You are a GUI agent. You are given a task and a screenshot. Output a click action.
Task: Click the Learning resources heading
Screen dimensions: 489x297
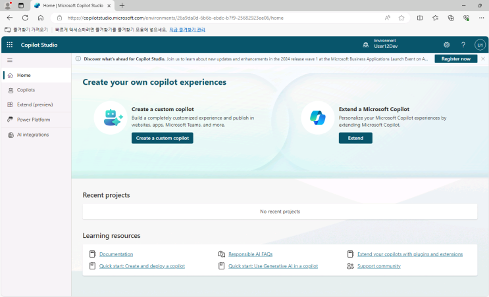[111, 235]
